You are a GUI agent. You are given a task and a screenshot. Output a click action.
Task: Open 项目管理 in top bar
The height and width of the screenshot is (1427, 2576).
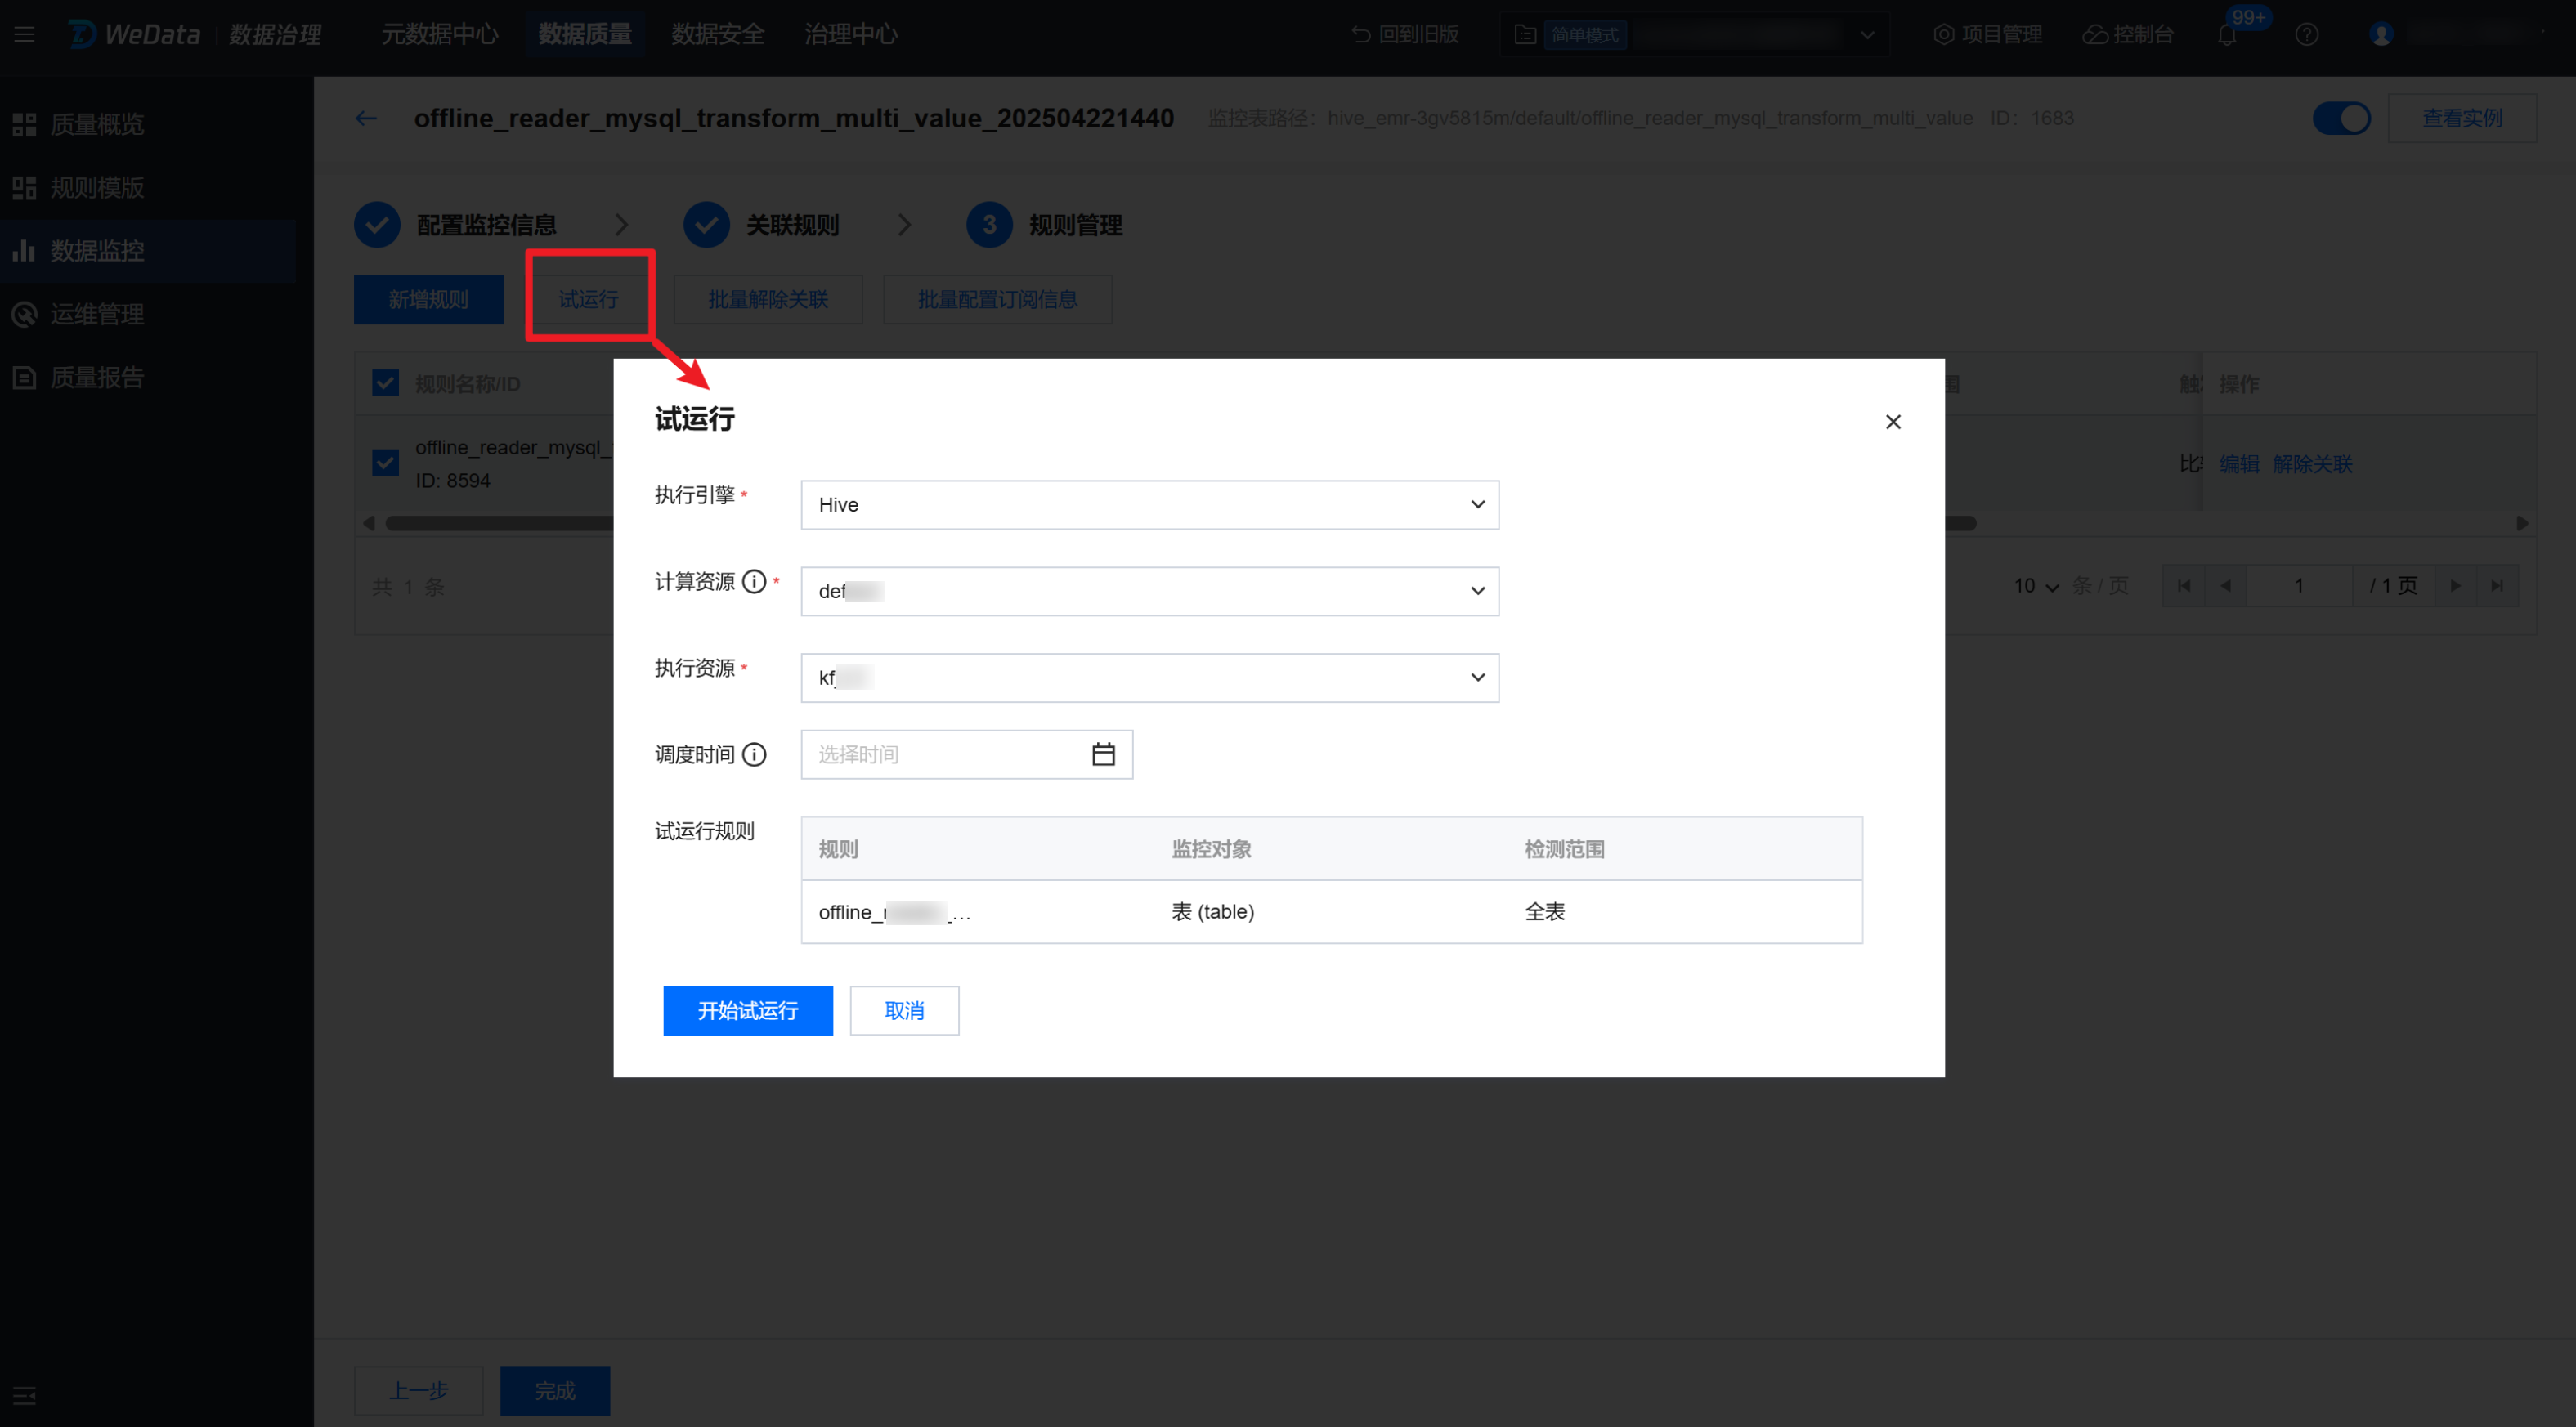[x=1988, y=35]
